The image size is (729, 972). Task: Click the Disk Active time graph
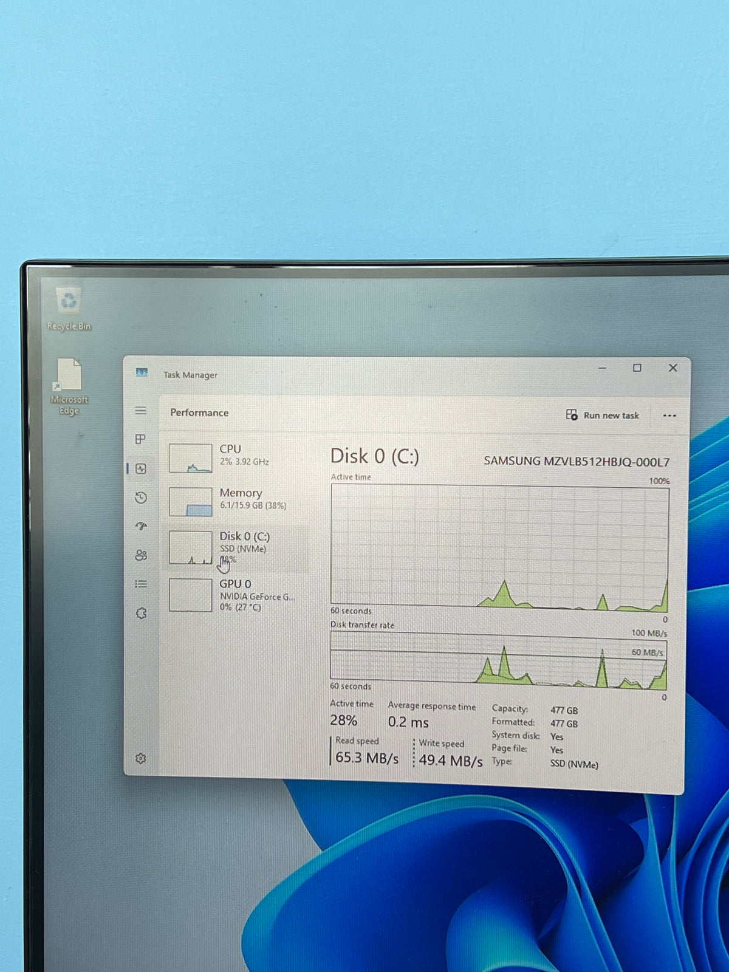(x=499, y=547)
